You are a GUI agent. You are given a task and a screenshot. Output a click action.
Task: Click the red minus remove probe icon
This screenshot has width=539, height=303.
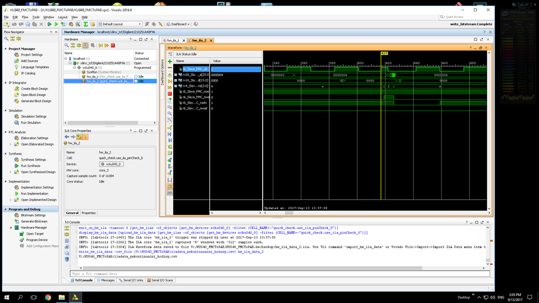pos(170,68)
